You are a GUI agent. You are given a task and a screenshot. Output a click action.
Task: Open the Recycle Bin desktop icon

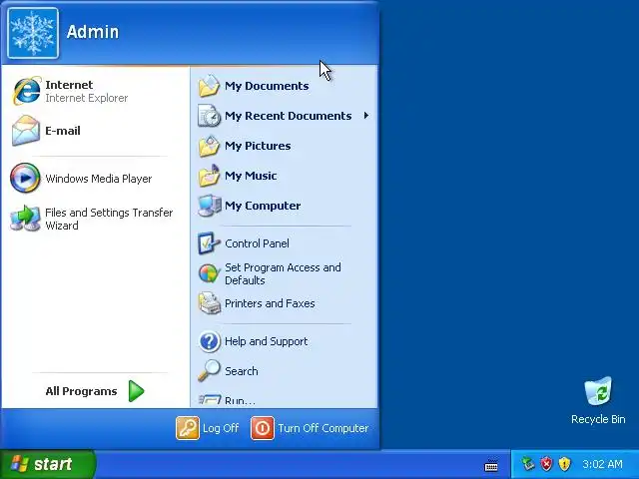(598, 391)
